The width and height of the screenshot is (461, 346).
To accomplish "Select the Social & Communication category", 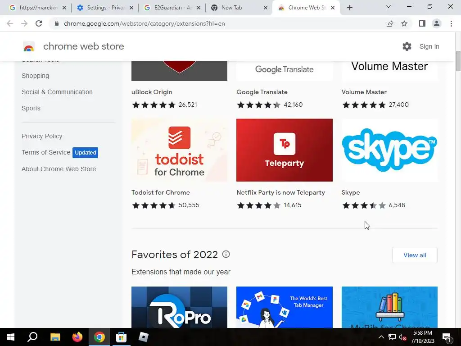I will click(57, 92).
